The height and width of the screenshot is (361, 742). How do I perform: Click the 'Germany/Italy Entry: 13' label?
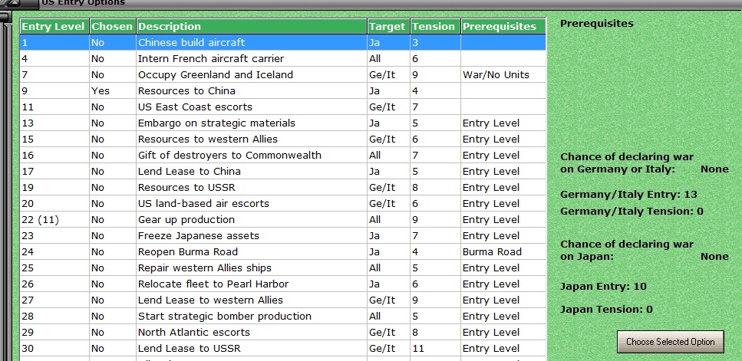pos(628,194)
